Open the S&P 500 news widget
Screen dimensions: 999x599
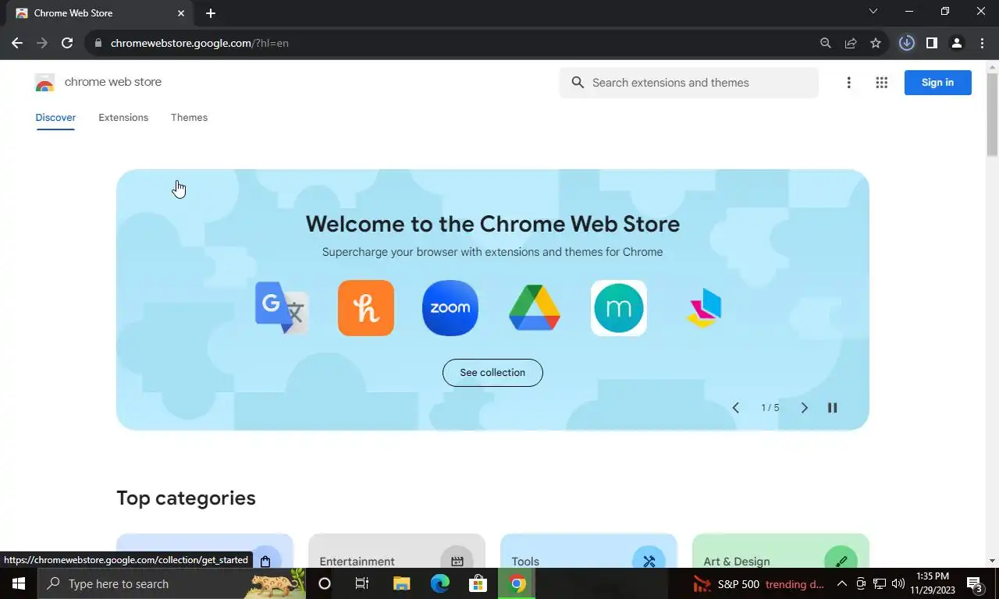coord(759,583)
